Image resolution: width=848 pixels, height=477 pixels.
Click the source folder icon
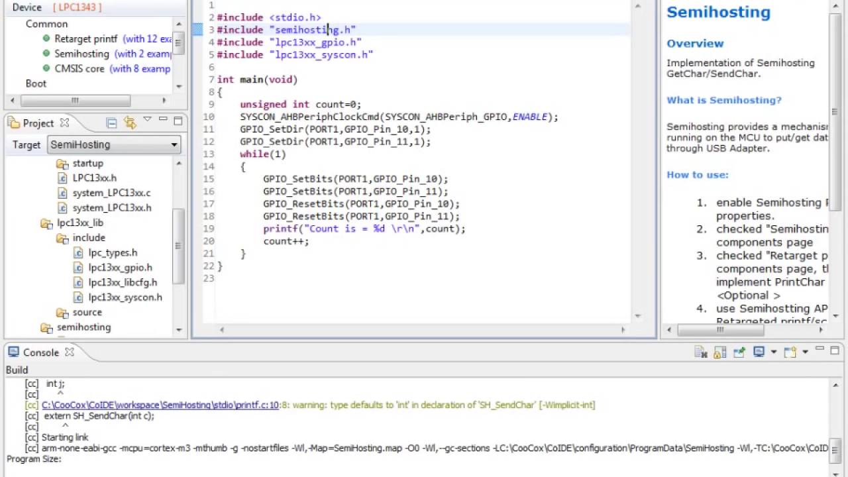point(62,313)
